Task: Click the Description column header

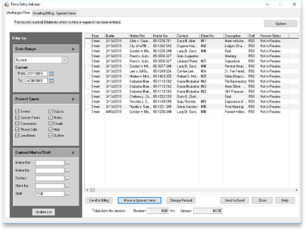Action: 236,36
